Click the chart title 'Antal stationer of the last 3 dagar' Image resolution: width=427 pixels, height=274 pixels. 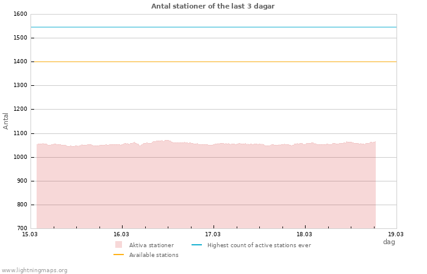[x=213, y=6]
